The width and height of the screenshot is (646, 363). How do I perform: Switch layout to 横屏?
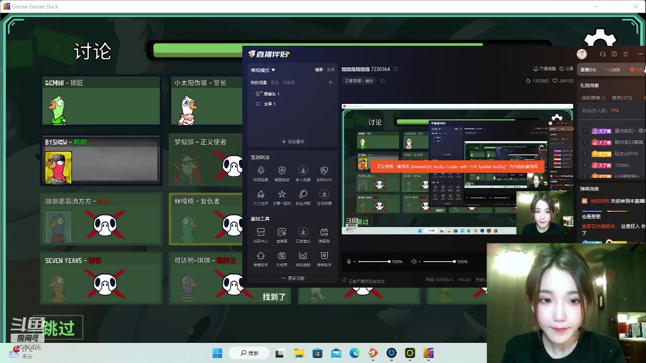(x=319, y=70)
